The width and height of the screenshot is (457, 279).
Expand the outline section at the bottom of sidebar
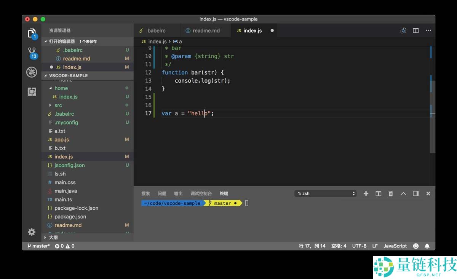(88, 237)
